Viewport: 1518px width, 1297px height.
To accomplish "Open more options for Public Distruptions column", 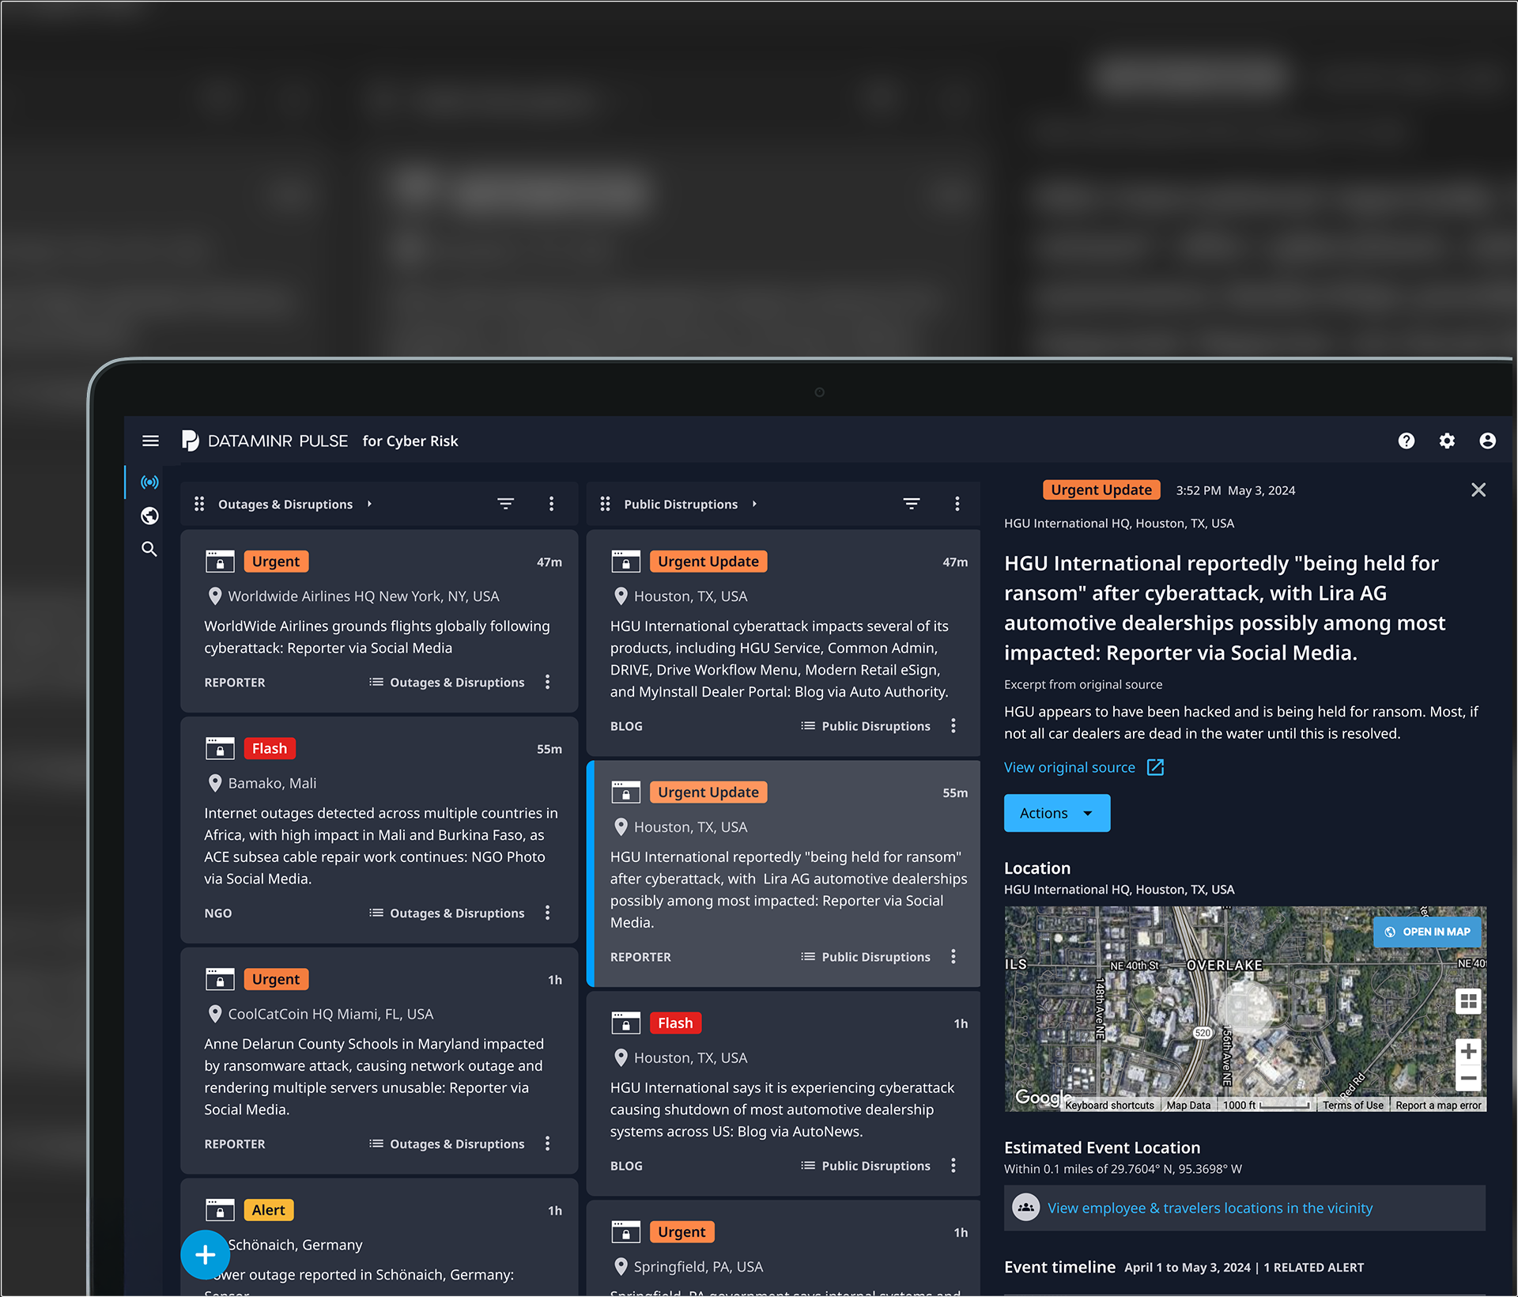I will [957, 504].
